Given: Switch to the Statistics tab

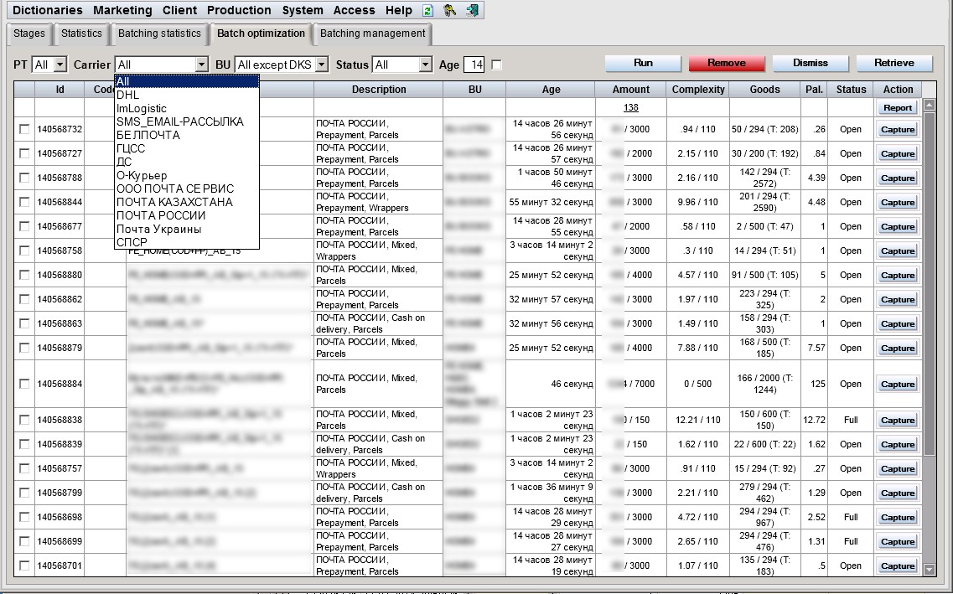Looking at the screenshot, I should click(x=81, y=34).
